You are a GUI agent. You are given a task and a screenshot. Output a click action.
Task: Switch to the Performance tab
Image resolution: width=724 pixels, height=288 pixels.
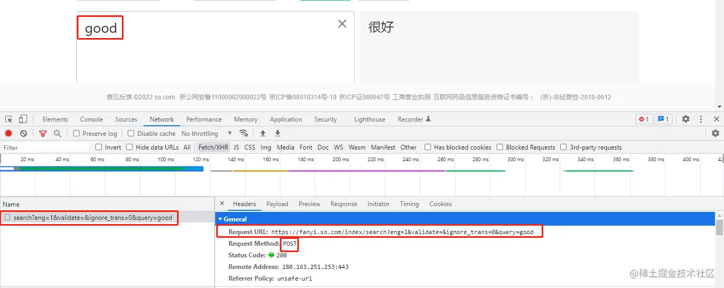click(204, 119)
